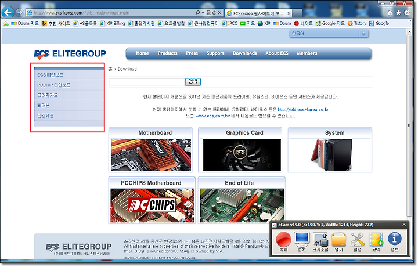Click the add to favorites bar star icon
418x267 pixels.
pos(6,24)
